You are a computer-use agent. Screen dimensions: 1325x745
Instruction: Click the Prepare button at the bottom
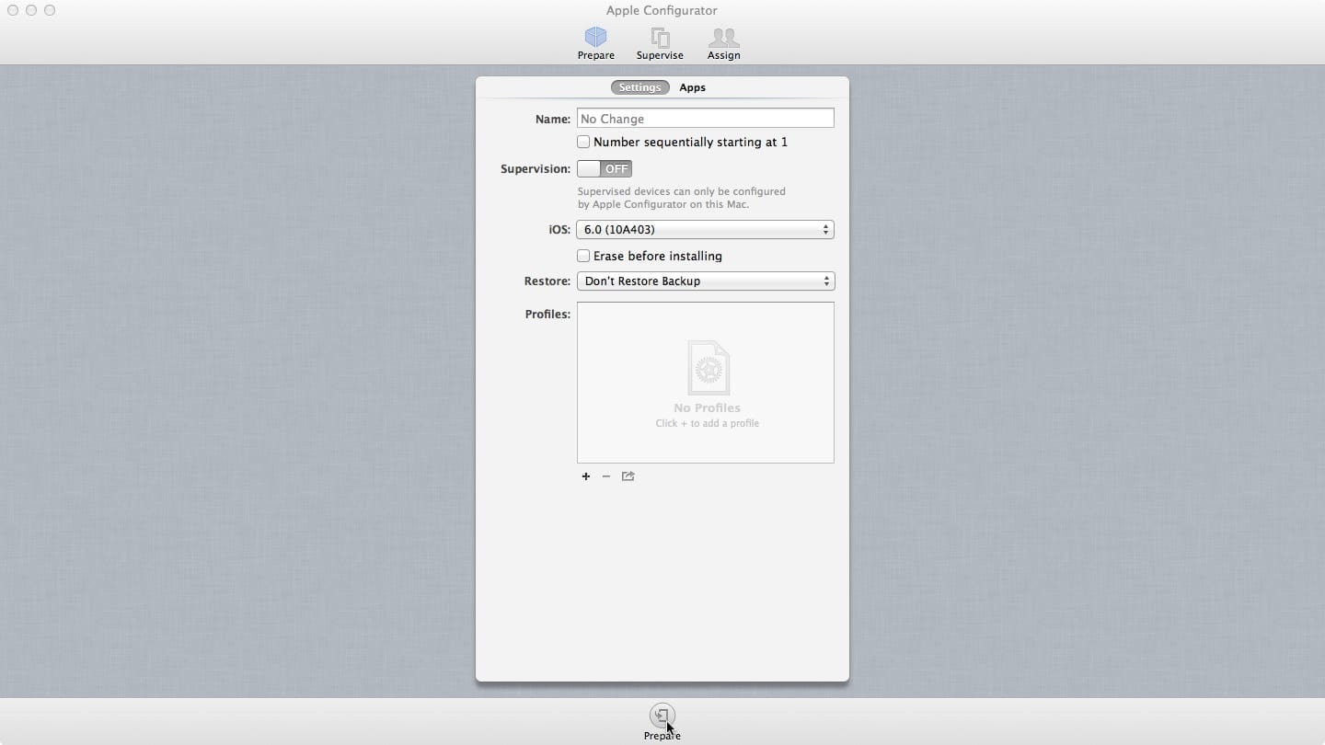tap(662, 721)
